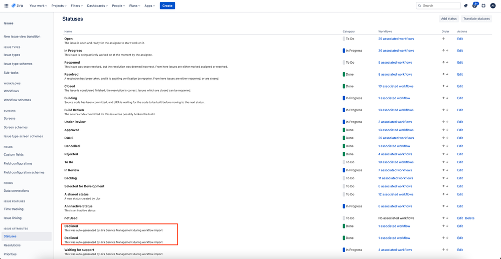Image resolution: width=501 pixels, height=259 pixels.
Task: Move the Reopened status up
Action: (443, 62)
